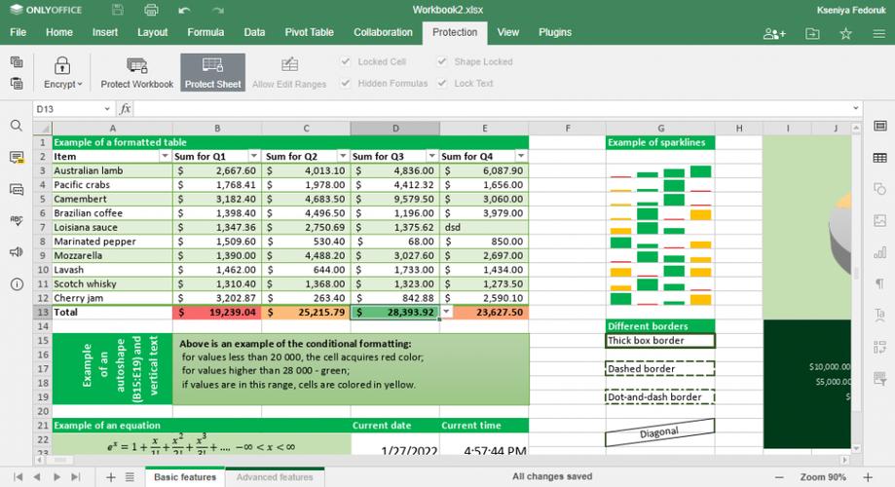
Task: Increase zoom with the plus button
Action: tap(868, 477)
